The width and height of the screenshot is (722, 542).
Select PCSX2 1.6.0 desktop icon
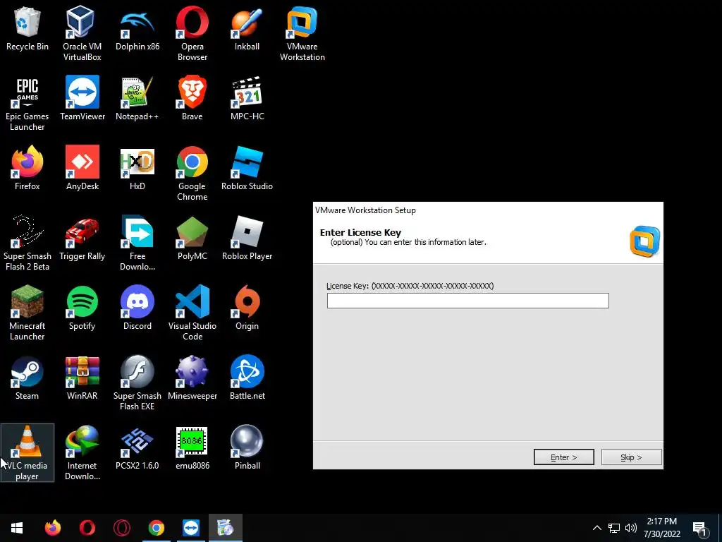[x=137, y=447]
